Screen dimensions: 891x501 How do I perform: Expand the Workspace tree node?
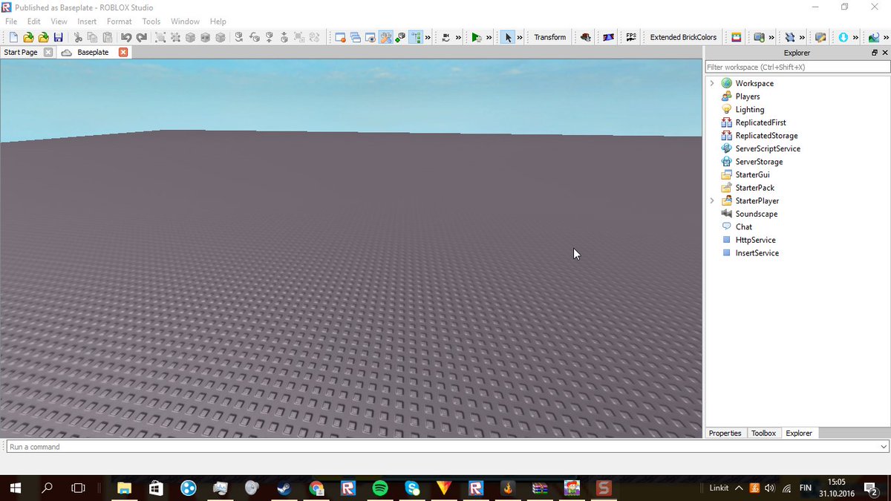tap(712, 83)
